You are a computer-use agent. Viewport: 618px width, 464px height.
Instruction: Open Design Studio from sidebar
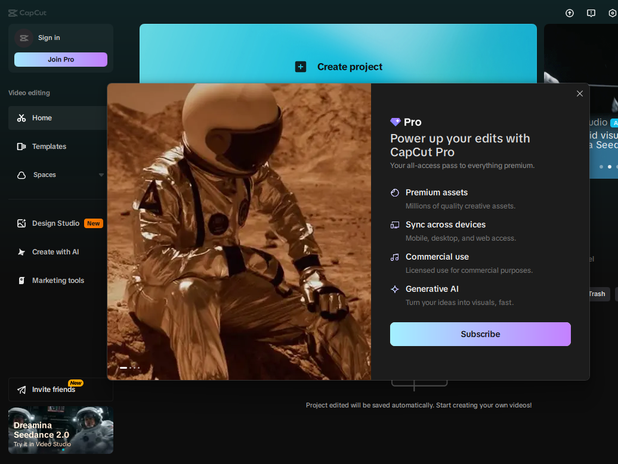tap(55, 223)
